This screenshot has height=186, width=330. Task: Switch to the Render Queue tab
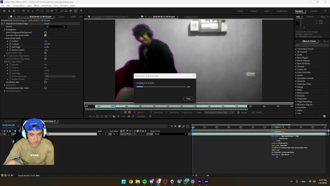(x=11, y=121)
